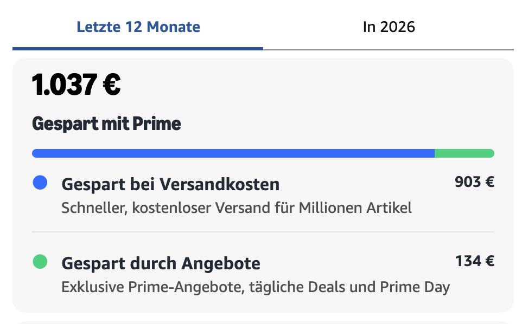Click the 134 € offers savings value
Image resolution: width=522 pixels, height=324 pixels.
(x=474, y=261)
